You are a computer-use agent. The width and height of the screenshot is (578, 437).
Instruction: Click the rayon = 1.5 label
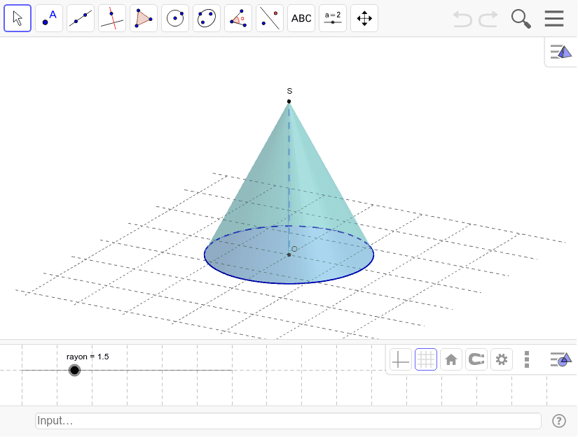[88, 357]
